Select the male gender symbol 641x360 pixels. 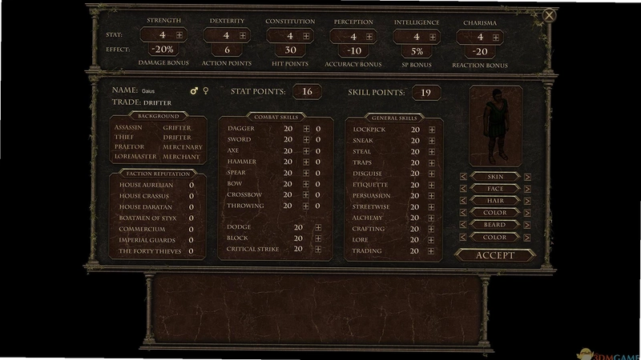194,90
